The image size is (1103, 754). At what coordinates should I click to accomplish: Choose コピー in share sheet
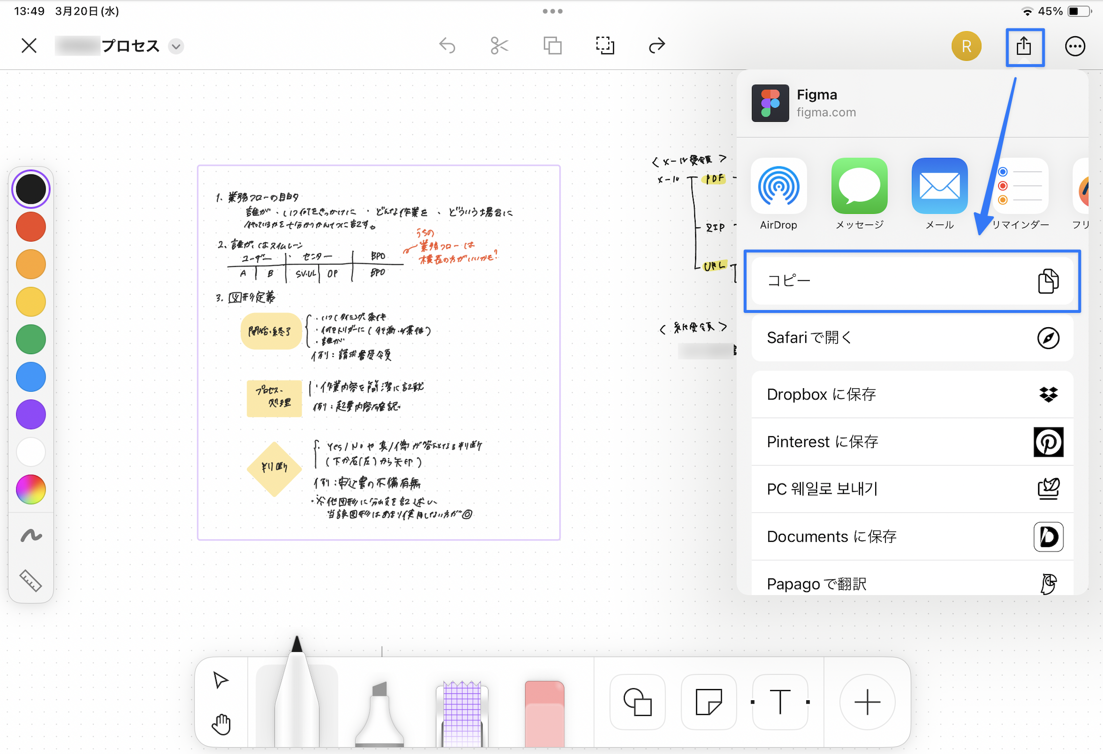[x=912, y=281]
